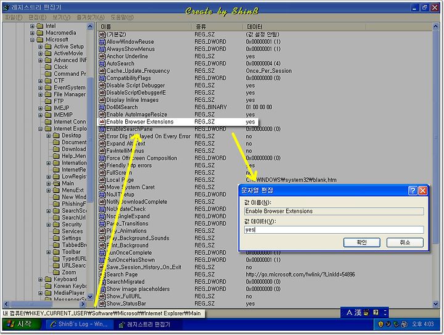Screen dimensions: 444x335
Task: Click the NoUpdateCheck DWORD value icon
Action: [x=102, y=209]
